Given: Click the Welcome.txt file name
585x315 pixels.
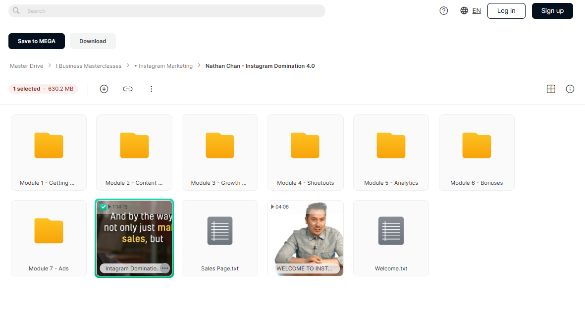Looking at the screenshot, I should point(391,268).
